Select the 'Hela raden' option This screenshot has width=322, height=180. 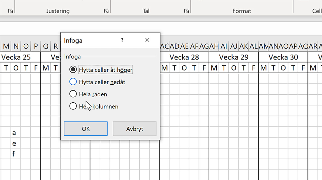(x=73, y=94)
